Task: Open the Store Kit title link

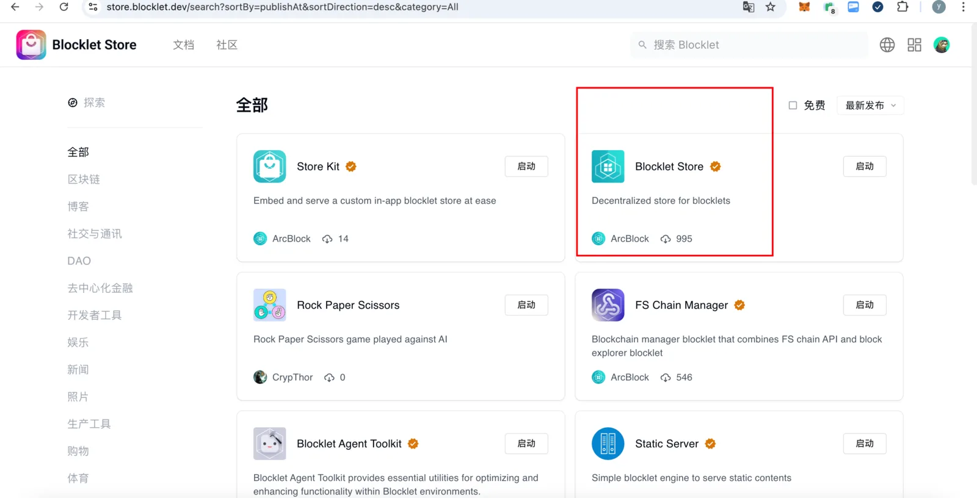Action: pyautogui.click(x=318, y=167)
